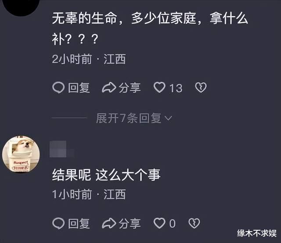The height and width of the screenshot is (243, 281).
Task: Like the second comment showing 0 likes
Action: tap(159, 223)
